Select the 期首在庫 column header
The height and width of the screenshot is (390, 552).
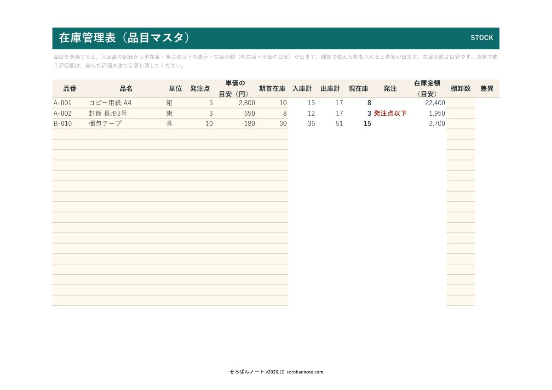tap(272, 89)
